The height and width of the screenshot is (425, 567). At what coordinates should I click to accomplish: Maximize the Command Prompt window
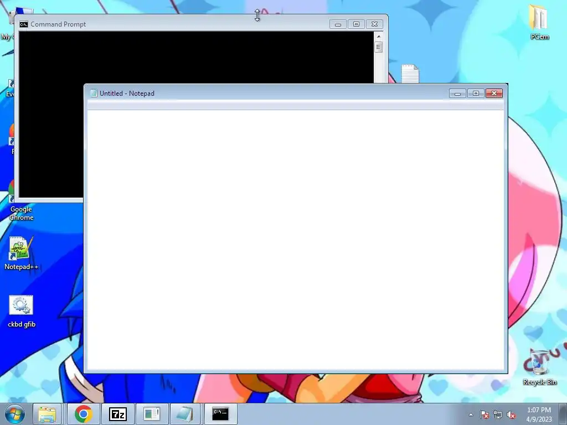[356, 24]
